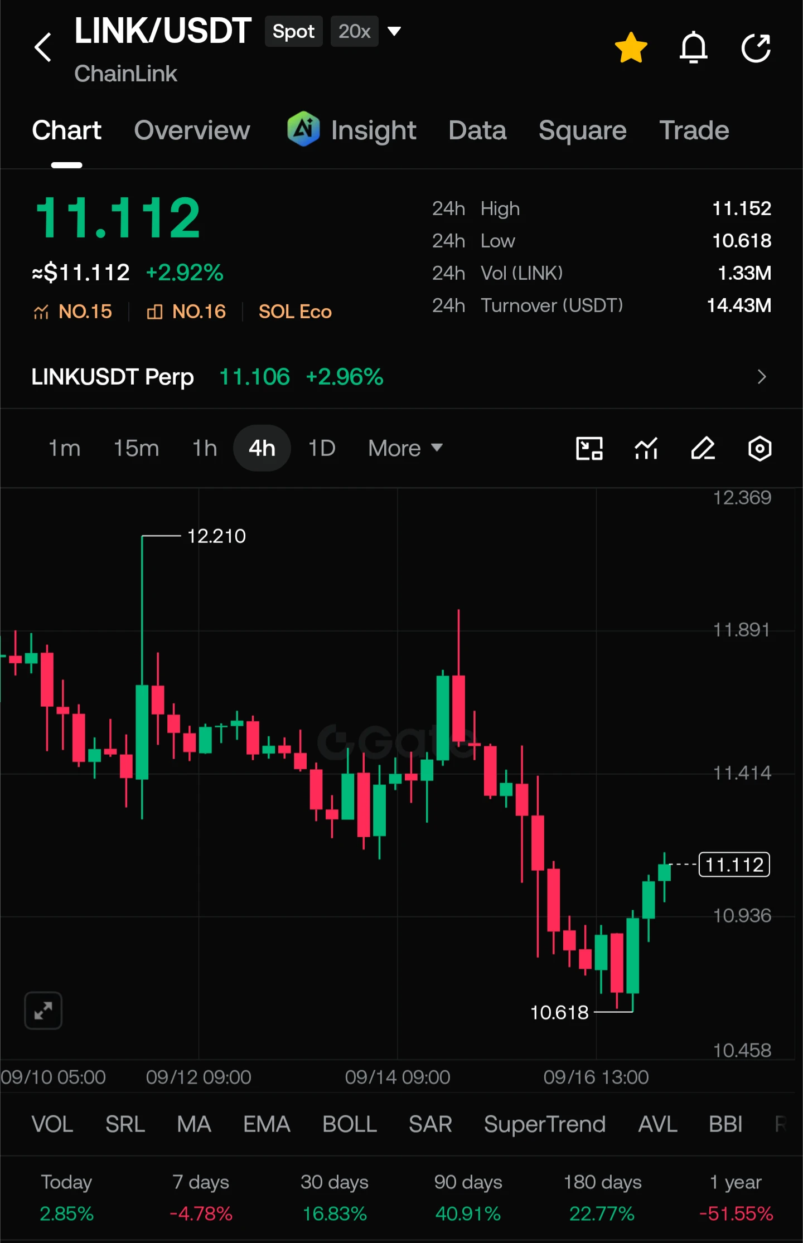
Task: Tap the back arrow icon
Action: (43, 47)
